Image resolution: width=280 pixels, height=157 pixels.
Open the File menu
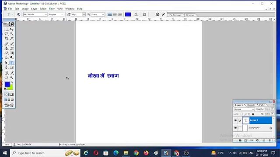point(10,9)
